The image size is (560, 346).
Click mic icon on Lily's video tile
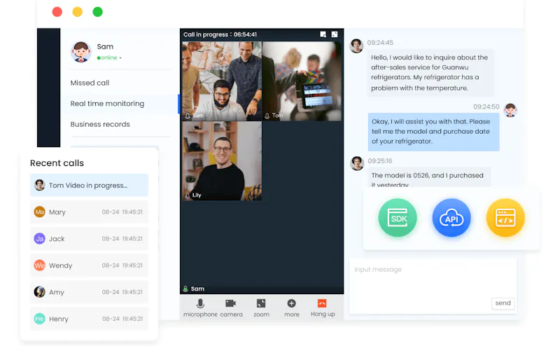[x=187, y=195]
